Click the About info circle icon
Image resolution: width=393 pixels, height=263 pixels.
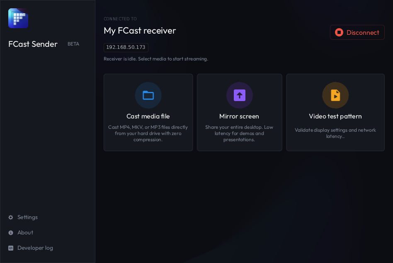coord(11,233)
